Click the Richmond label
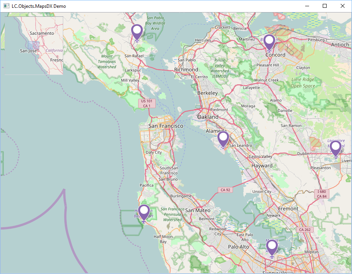This screenshot has height=274, width=352. click(x=186, y=69)
